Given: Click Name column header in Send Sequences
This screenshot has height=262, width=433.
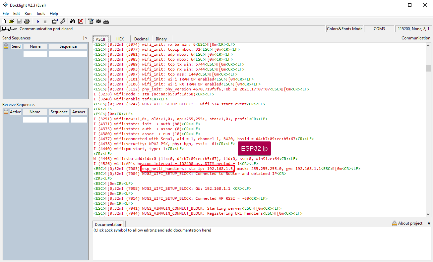Looking at the screenshot, I should (x=35, y=46).
